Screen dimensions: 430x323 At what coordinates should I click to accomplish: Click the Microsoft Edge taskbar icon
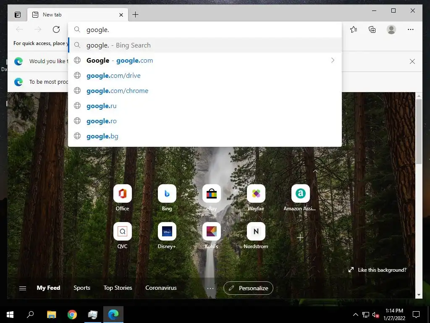point(113,315)
